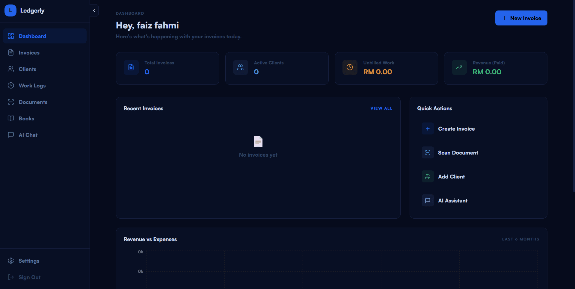The image size is (575, 289).
Task: Click Scan Document quick action
Action: (x=478, y=152)
